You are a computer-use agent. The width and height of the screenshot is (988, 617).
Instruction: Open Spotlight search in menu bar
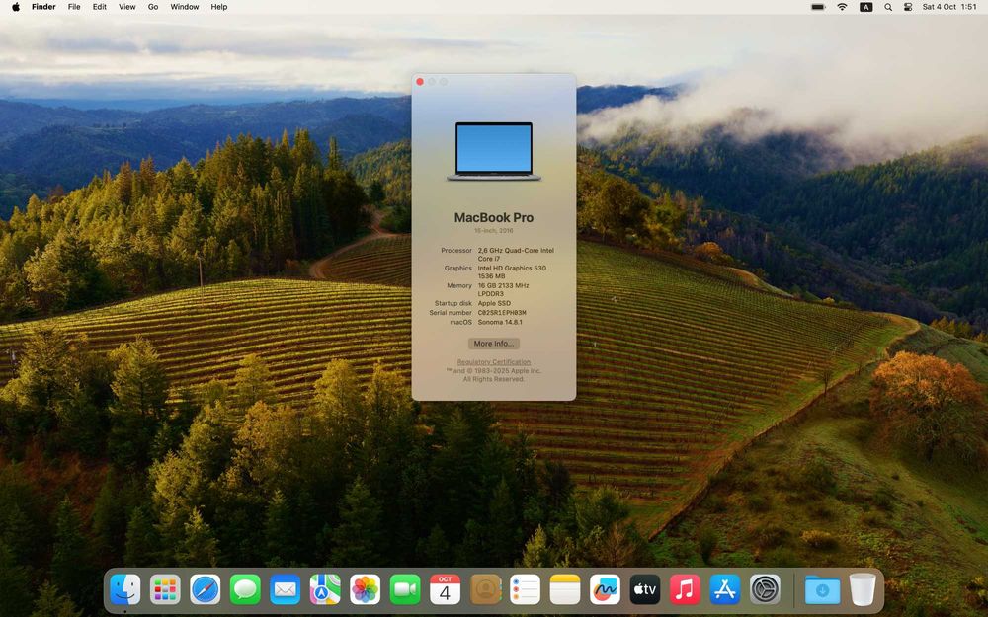tap(888, 7)
